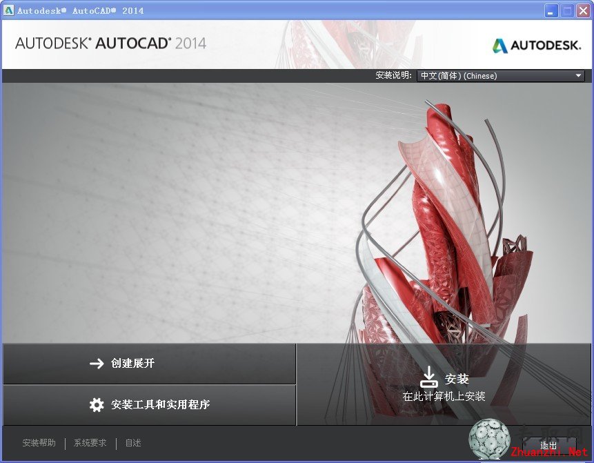Click the 安装 (Install) download icon
The width and height of the screenshot is (594, 463).
(429, 377)
